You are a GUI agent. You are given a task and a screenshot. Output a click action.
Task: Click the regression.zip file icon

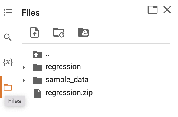[37, 93]
